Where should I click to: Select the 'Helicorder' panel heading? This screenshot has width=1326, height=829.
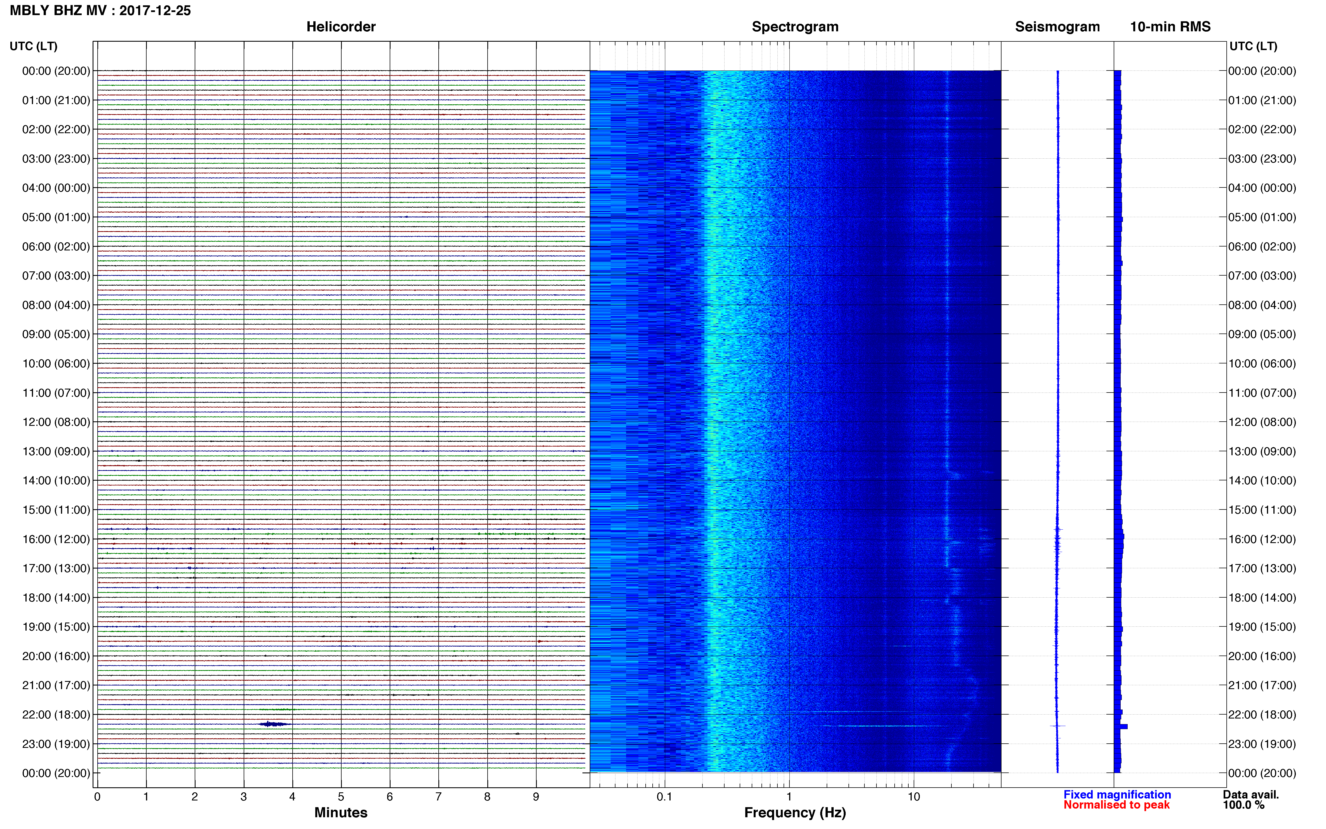point(341,27)
